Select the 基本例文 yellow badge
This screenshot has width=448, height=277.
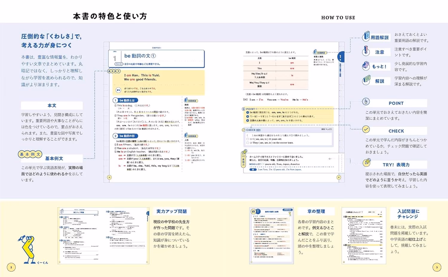(x=30, y=154)
